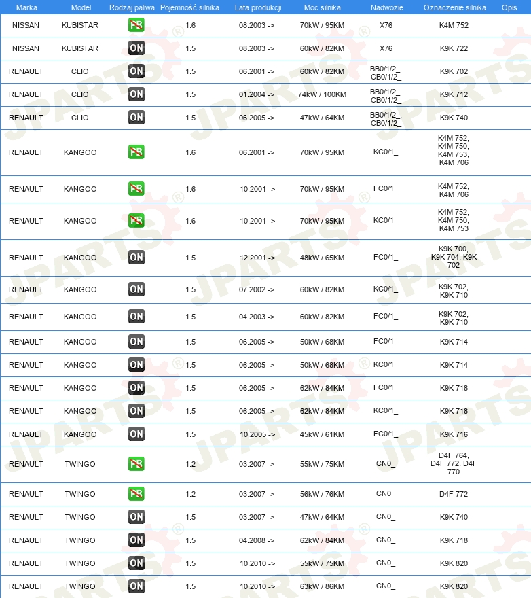Select the 01.2004 -> production date cell

pos(257,94)
